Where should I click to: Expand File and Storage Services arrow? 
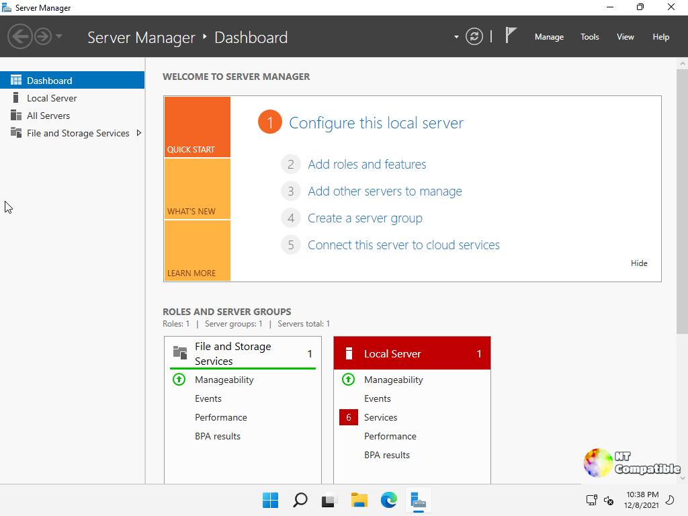point(138,133)
